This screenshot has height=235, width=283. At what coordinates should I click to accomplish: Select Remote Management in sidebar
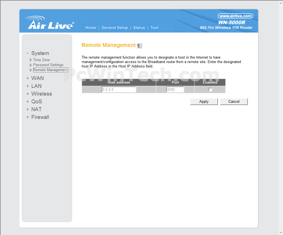(51, 70)
